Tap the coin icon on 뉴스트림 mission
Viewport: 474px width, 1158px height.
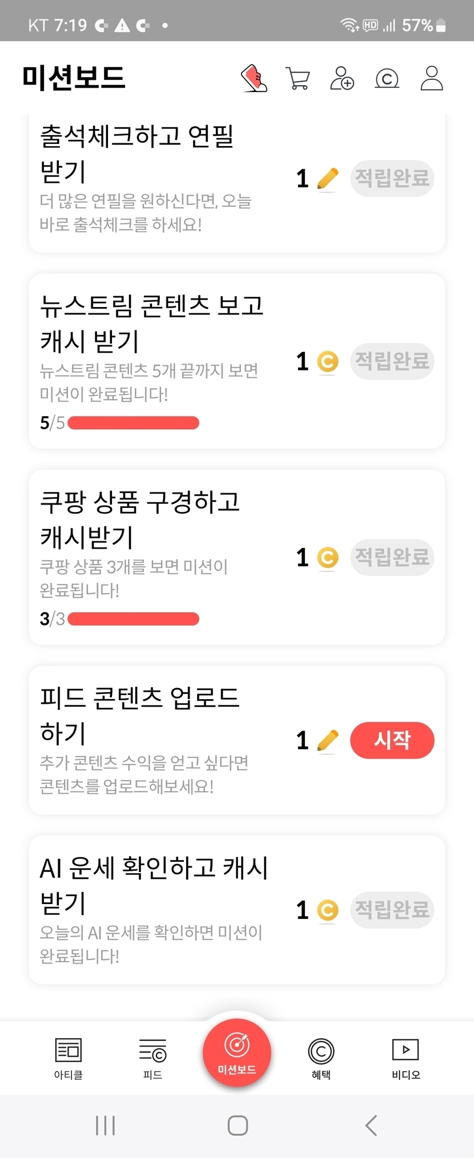pyautogui.click(x=327, y=362)
